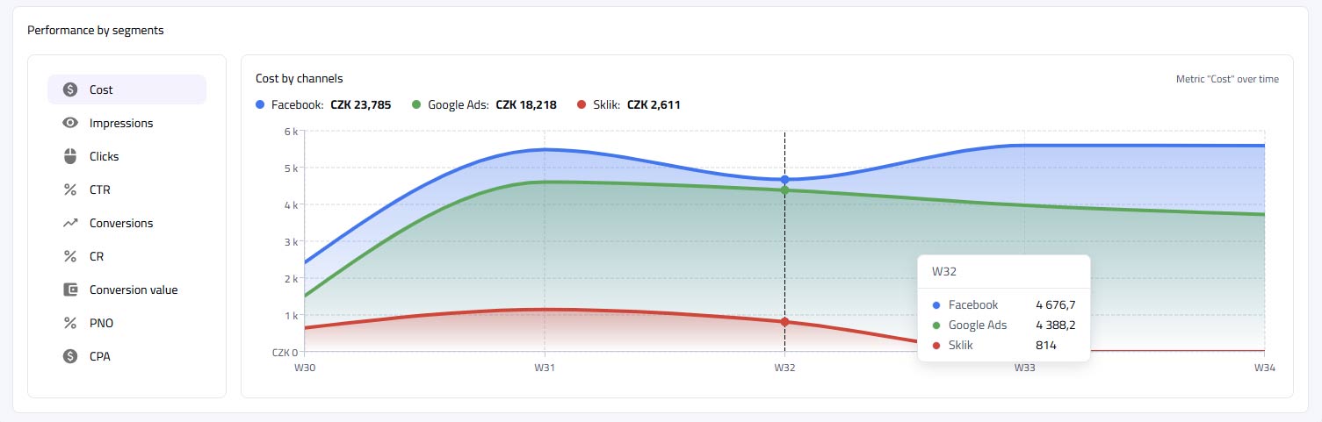This screenshot has height=422, width=1322.
Task: Click the blue Facebook data point at W32
Action: click(784, 180)
